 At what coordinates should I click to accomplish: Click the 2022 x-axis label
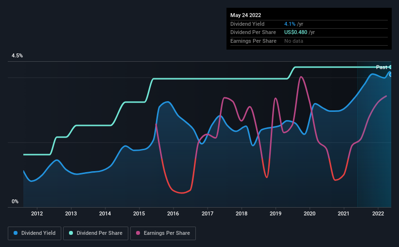tap(378, 213)
